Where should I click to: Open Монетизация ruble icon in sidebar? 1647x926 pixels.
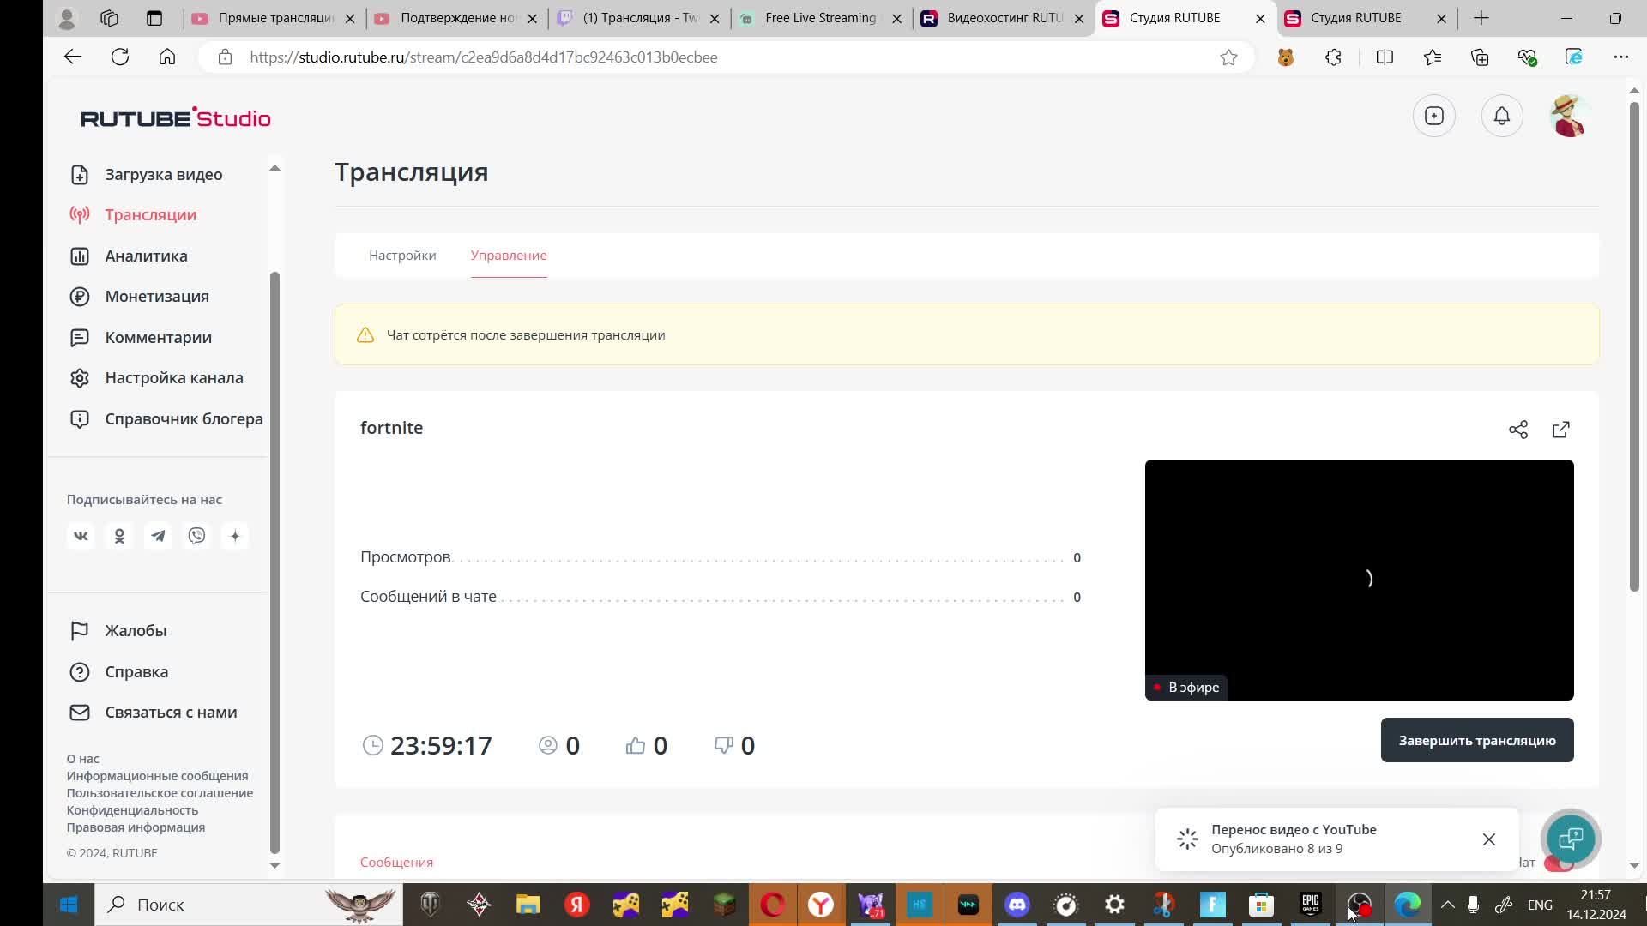[x=80, y=297]
